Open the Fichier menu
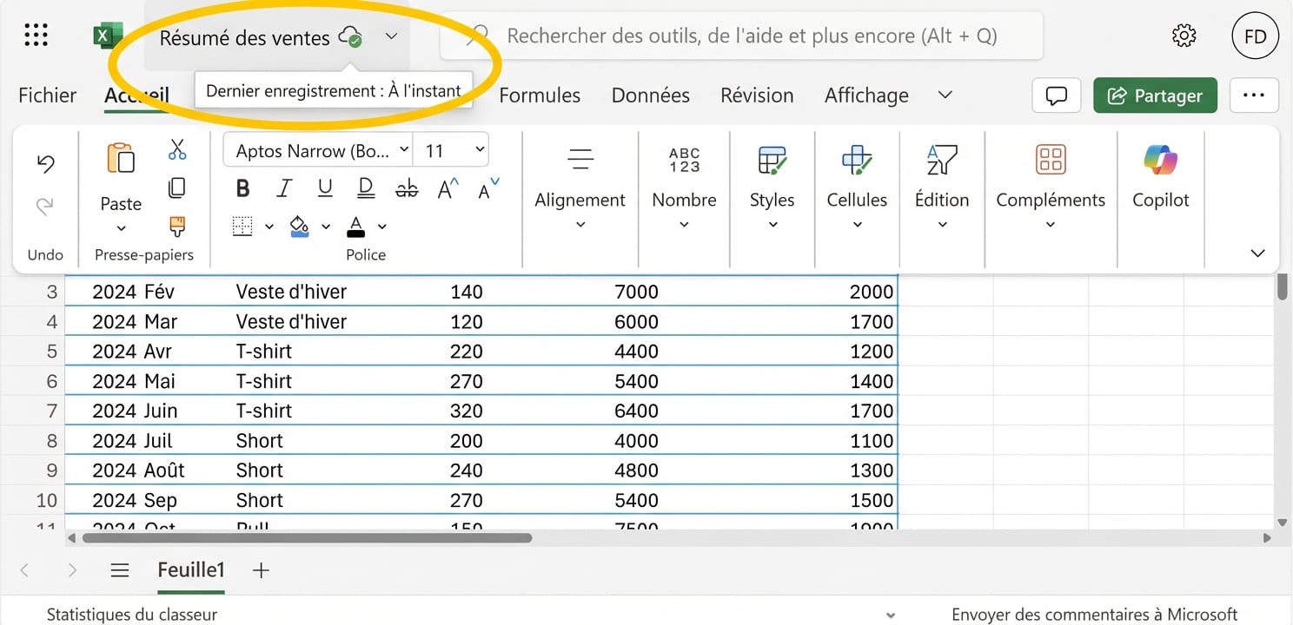This screenshot has height=625, width=1293. [x=46, y=95]
